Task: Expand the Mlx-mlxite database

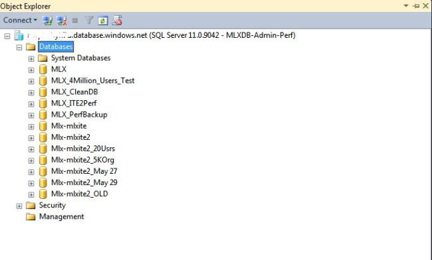Action: tap(31, 127)
